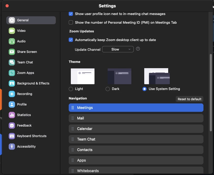This screenshot has height=175, width=214.
Task: Click the Zoom Apps icon
Action: [12, 73]
